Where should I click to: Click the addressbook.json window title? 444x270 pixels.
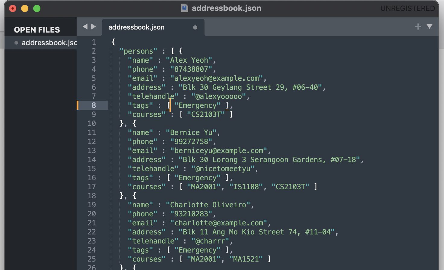click(x=227, y=8)
